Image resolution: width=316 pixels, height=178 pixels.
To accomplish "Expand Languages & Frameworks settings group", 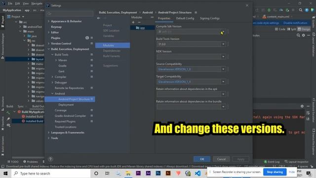I will [x=48, y=133].
